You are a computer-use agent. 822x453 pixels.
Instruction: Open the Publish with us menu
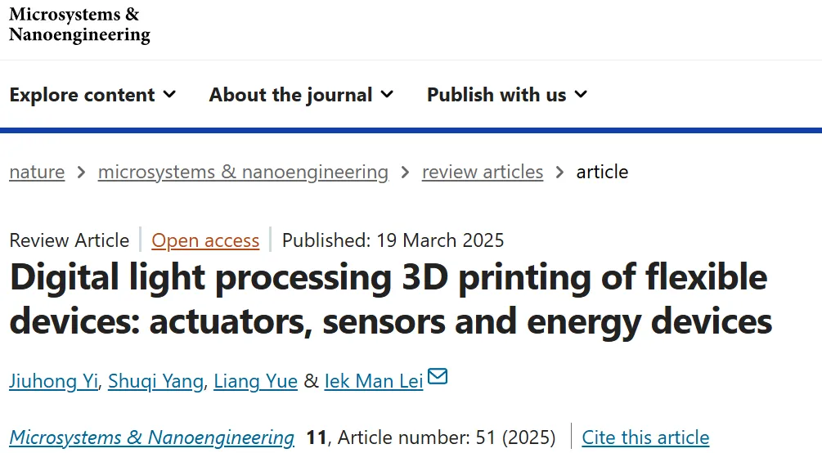pos(496,95)
